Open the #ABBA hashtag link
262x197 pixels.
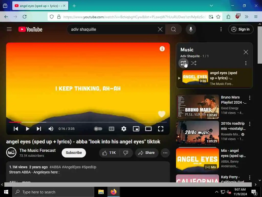[x=55, y=167]
